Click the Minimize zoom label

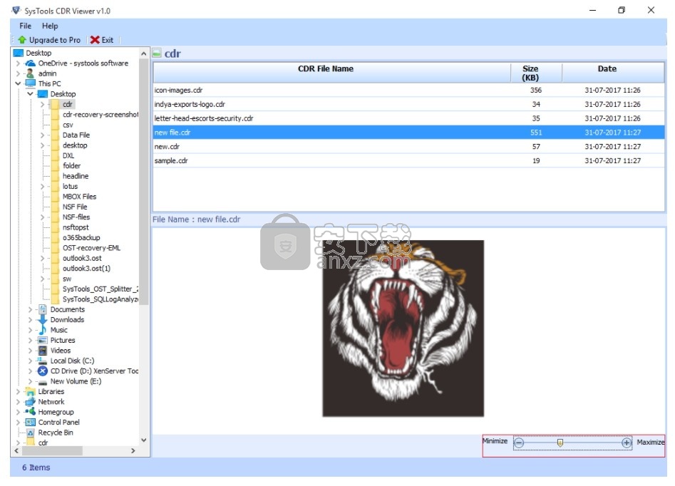point(495,441)
